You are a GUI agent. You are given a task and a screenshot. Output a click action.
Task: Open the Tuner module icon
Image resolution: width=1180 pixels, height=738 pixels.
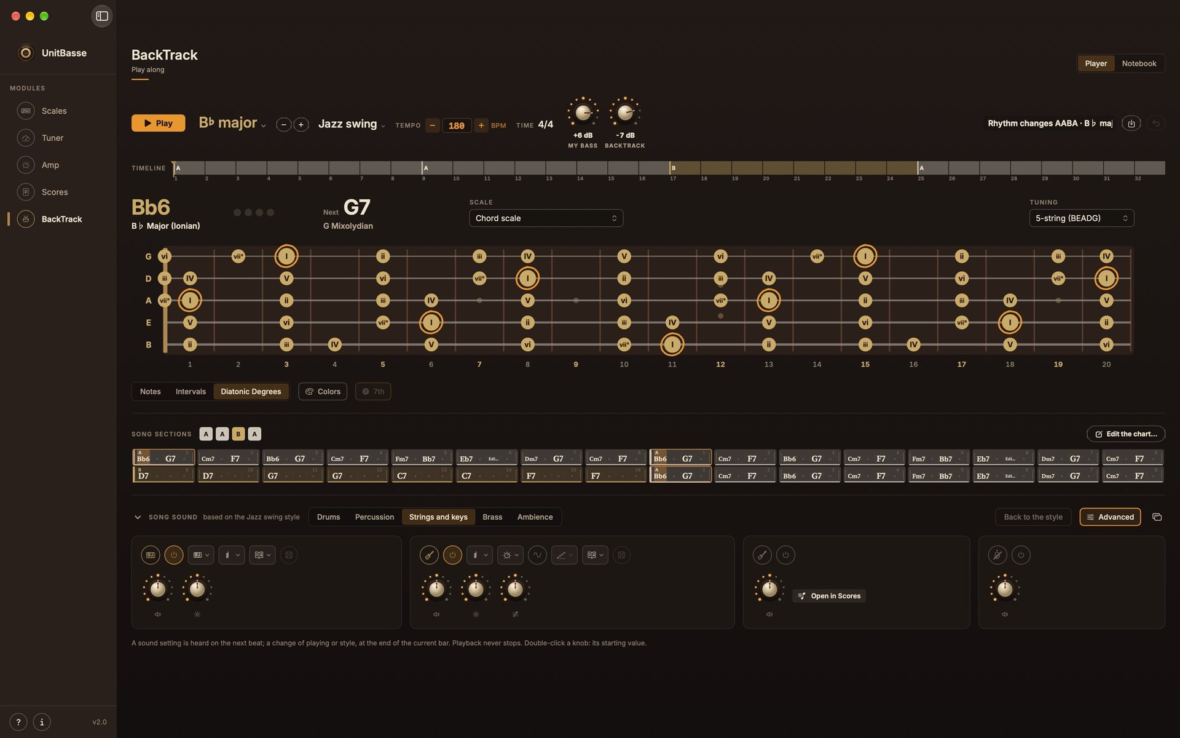[26, 138]
